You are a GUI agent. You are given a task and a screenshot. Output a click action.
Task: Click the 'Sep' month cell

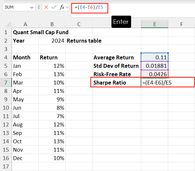(25, 133)
